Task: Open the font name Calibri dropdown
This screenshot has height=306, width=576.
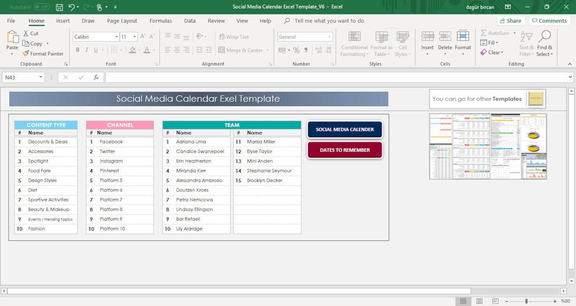Action: 116,37
